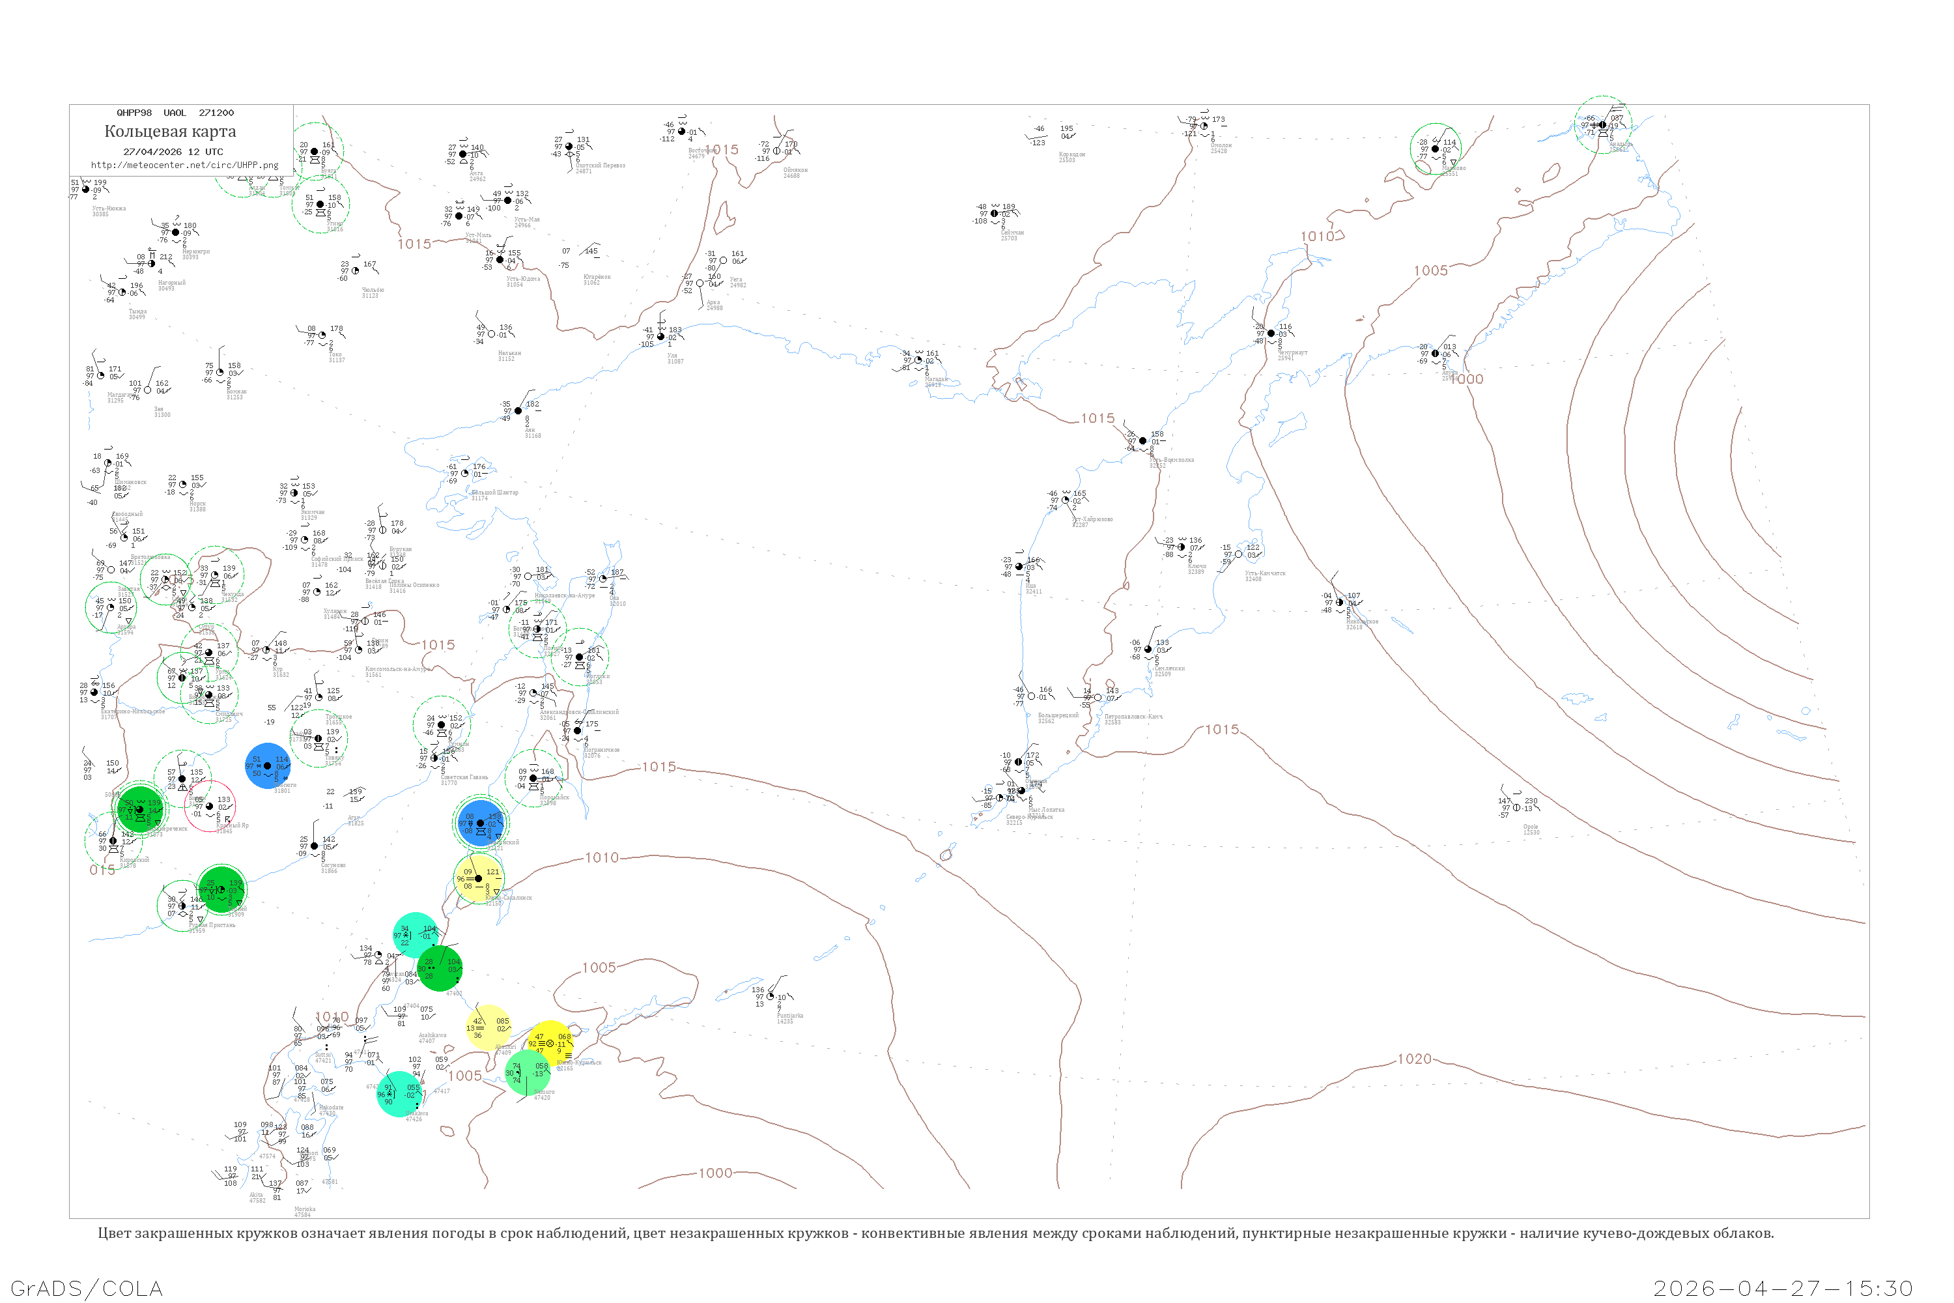Click the pink-outlined Красный Яр station circle
The height and width of the screenshot is (1303, 1954).
209,805
